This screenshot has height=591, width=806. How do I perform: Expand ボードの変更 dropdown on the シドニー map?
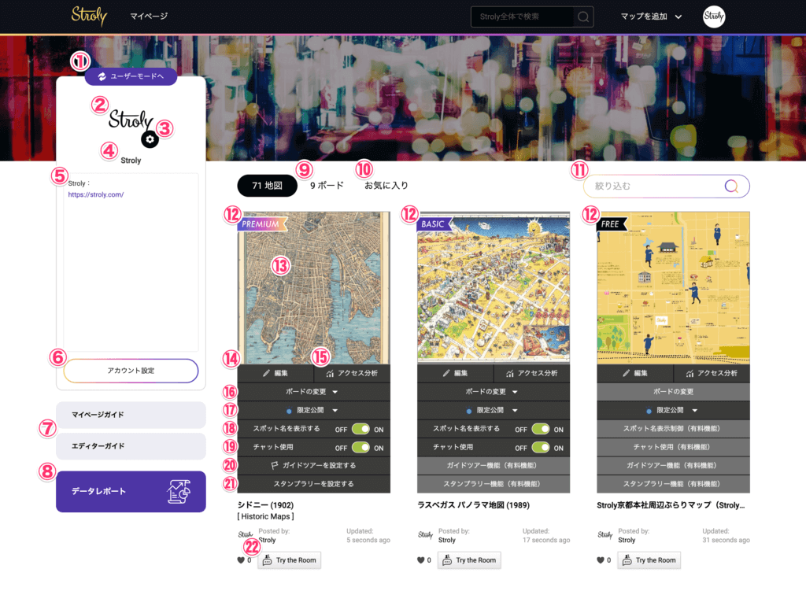click(313, 391)
